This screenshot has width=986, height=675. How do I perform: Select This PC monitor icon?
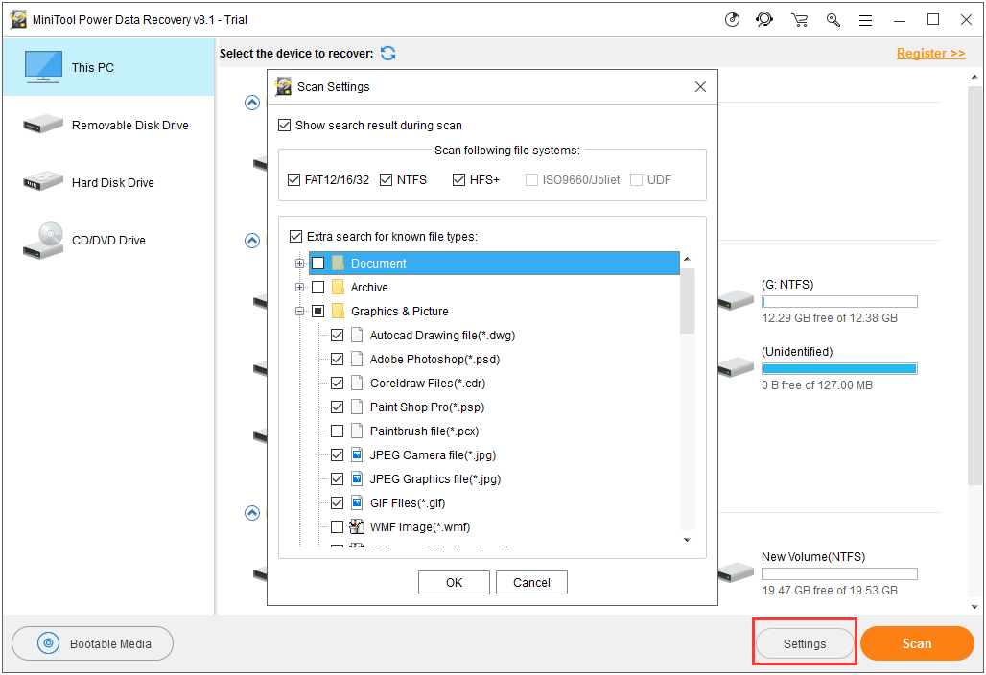point(43,67)
